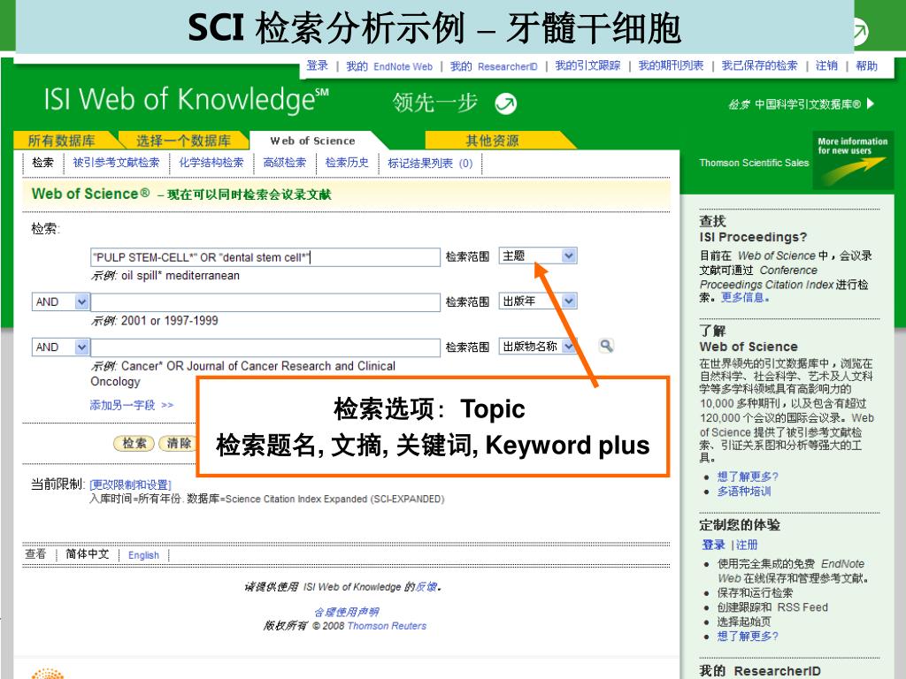
Task: Switch to the 选择一个数据库 tab
Action: [x=183, y=141]
